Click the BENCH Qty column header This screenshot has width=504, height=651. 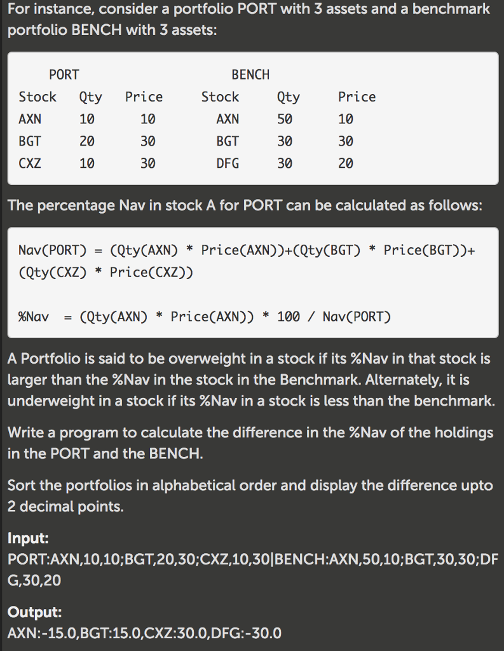(288, 97)
